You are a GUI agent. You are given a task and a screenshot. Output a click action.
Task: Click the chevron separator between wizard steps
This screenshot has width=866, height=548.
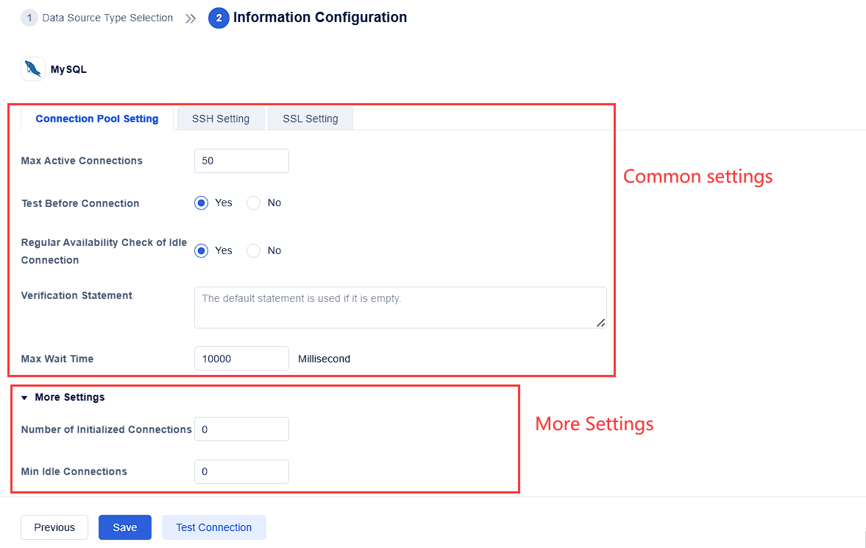click(190, 17)
